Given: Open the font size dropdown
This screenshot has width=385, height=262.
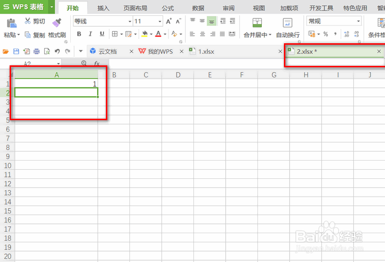Looking at the screenshot, I should [x=160, y=21].
